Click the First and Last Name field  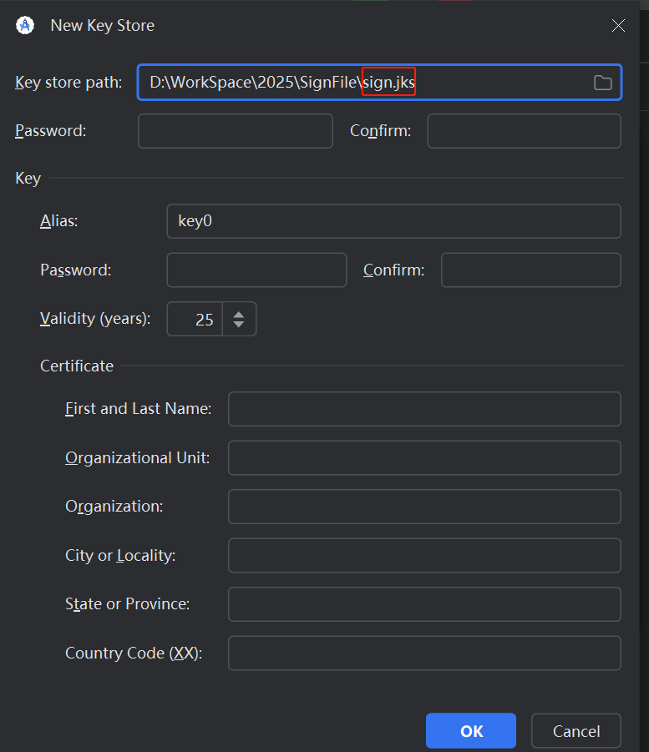pyautogui.click(x=424, y=409)
